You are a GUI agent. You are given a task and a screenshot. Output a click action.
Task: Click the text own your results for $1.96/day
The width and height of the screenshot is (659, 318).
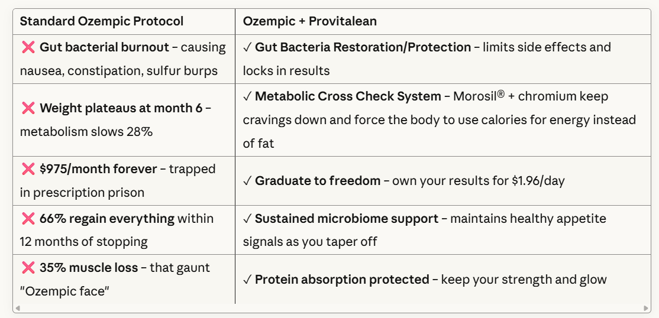tap(478, 181)
